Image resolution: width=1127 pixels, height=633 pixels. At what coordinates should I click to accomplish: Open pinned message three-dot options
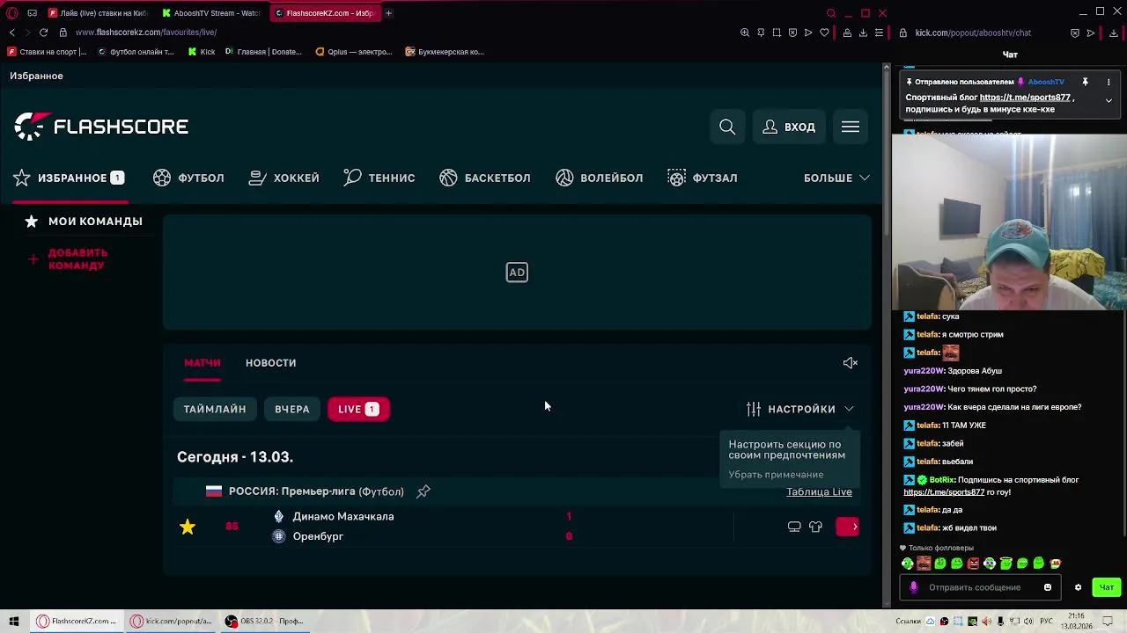tap(1109, 82)
